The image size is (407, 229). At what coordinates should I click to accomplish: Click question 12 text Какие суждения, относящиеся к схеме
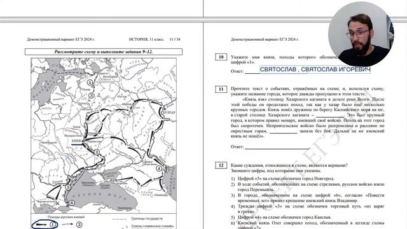(289, 165)
